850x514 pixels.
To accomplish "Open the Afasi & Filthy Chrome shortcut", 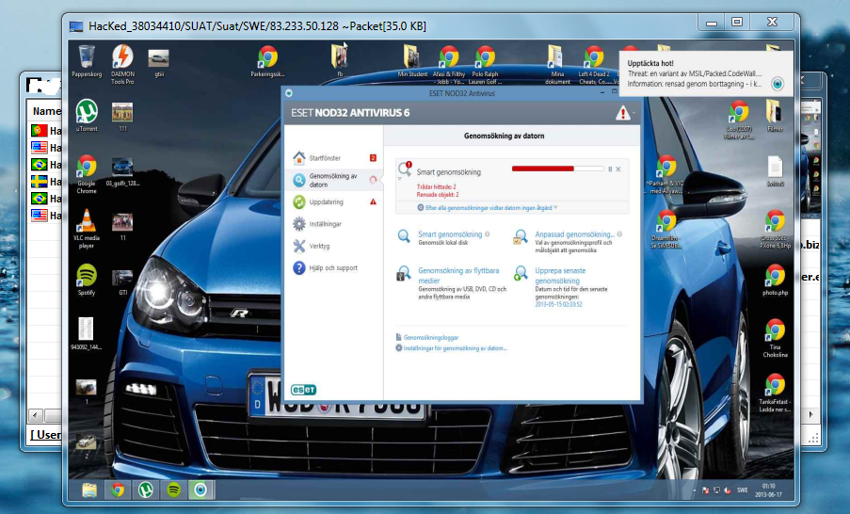I will [449, 65].
